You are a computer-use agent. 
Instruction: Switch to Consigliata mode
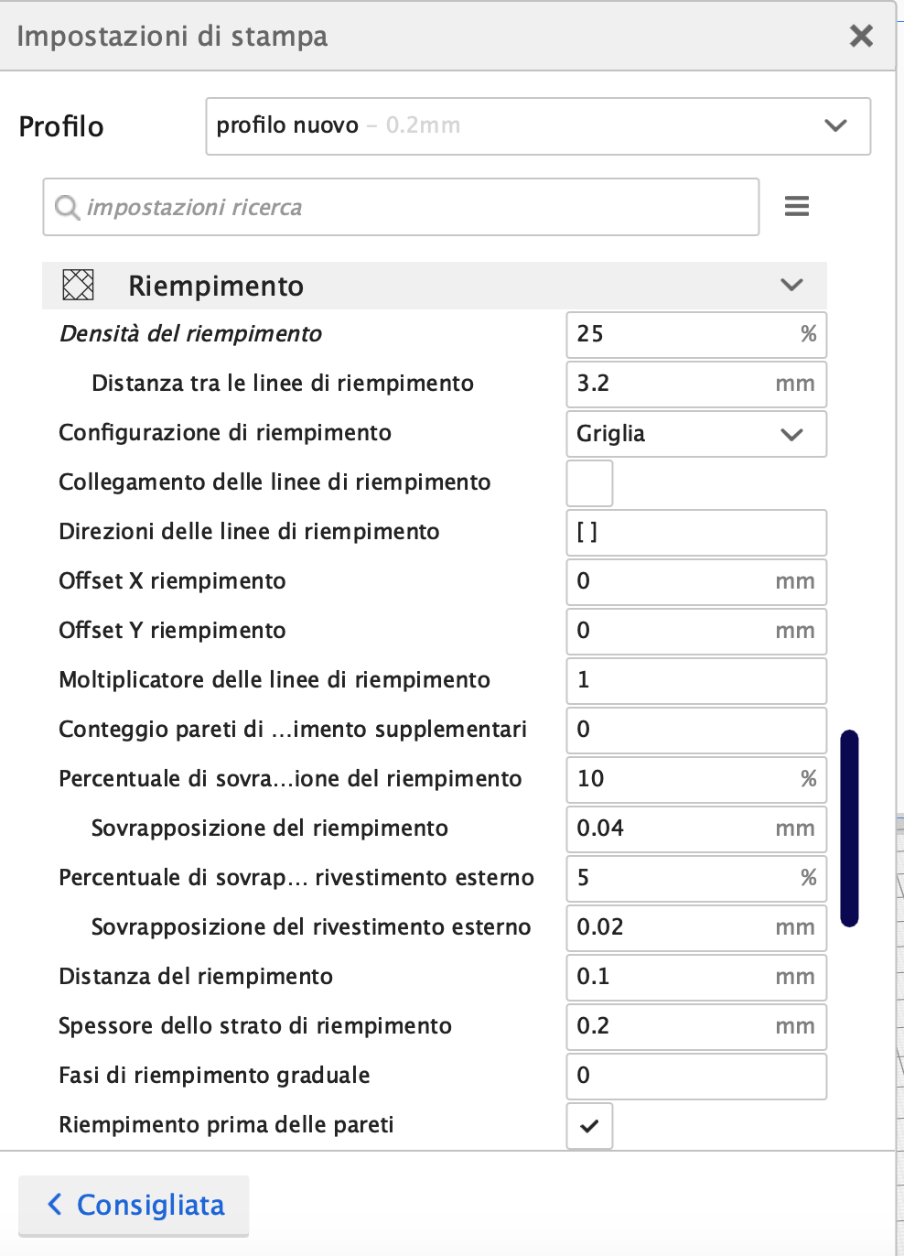134,1206
